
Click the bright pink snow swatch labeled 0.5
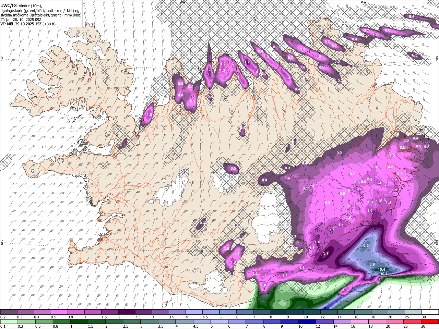pyautogui.click(x=59, y=312)
